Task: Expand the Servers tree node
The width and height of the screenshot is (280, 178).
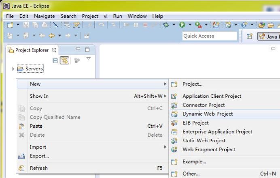Action: pos(13,69)
